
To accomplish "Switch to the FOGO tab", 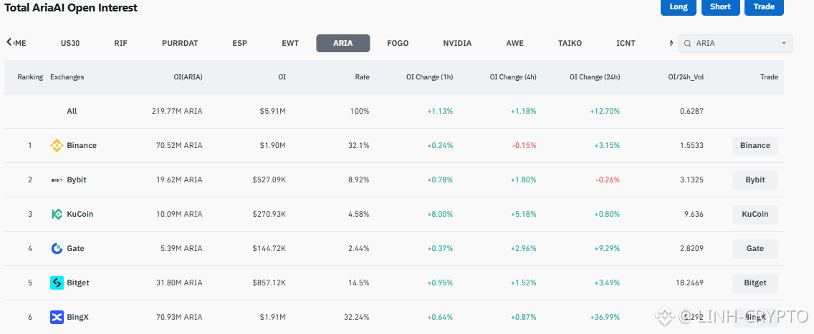I will [398, 43].
